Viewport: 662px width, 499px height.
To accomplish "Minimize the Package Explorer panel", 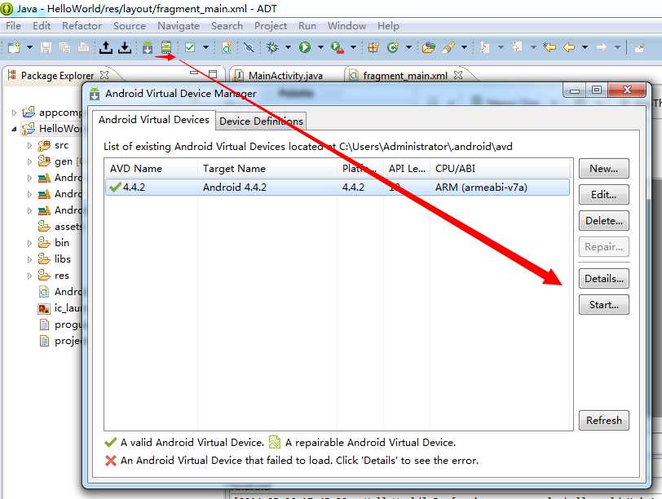I will coord(194,73).
